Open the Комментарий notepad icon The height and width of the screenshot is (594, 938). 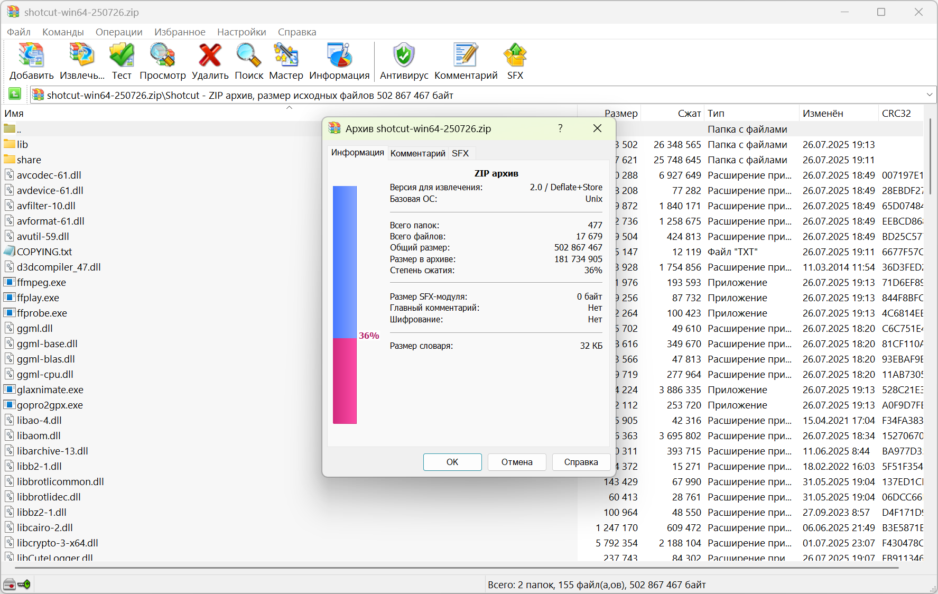click(x=466, y=55)
